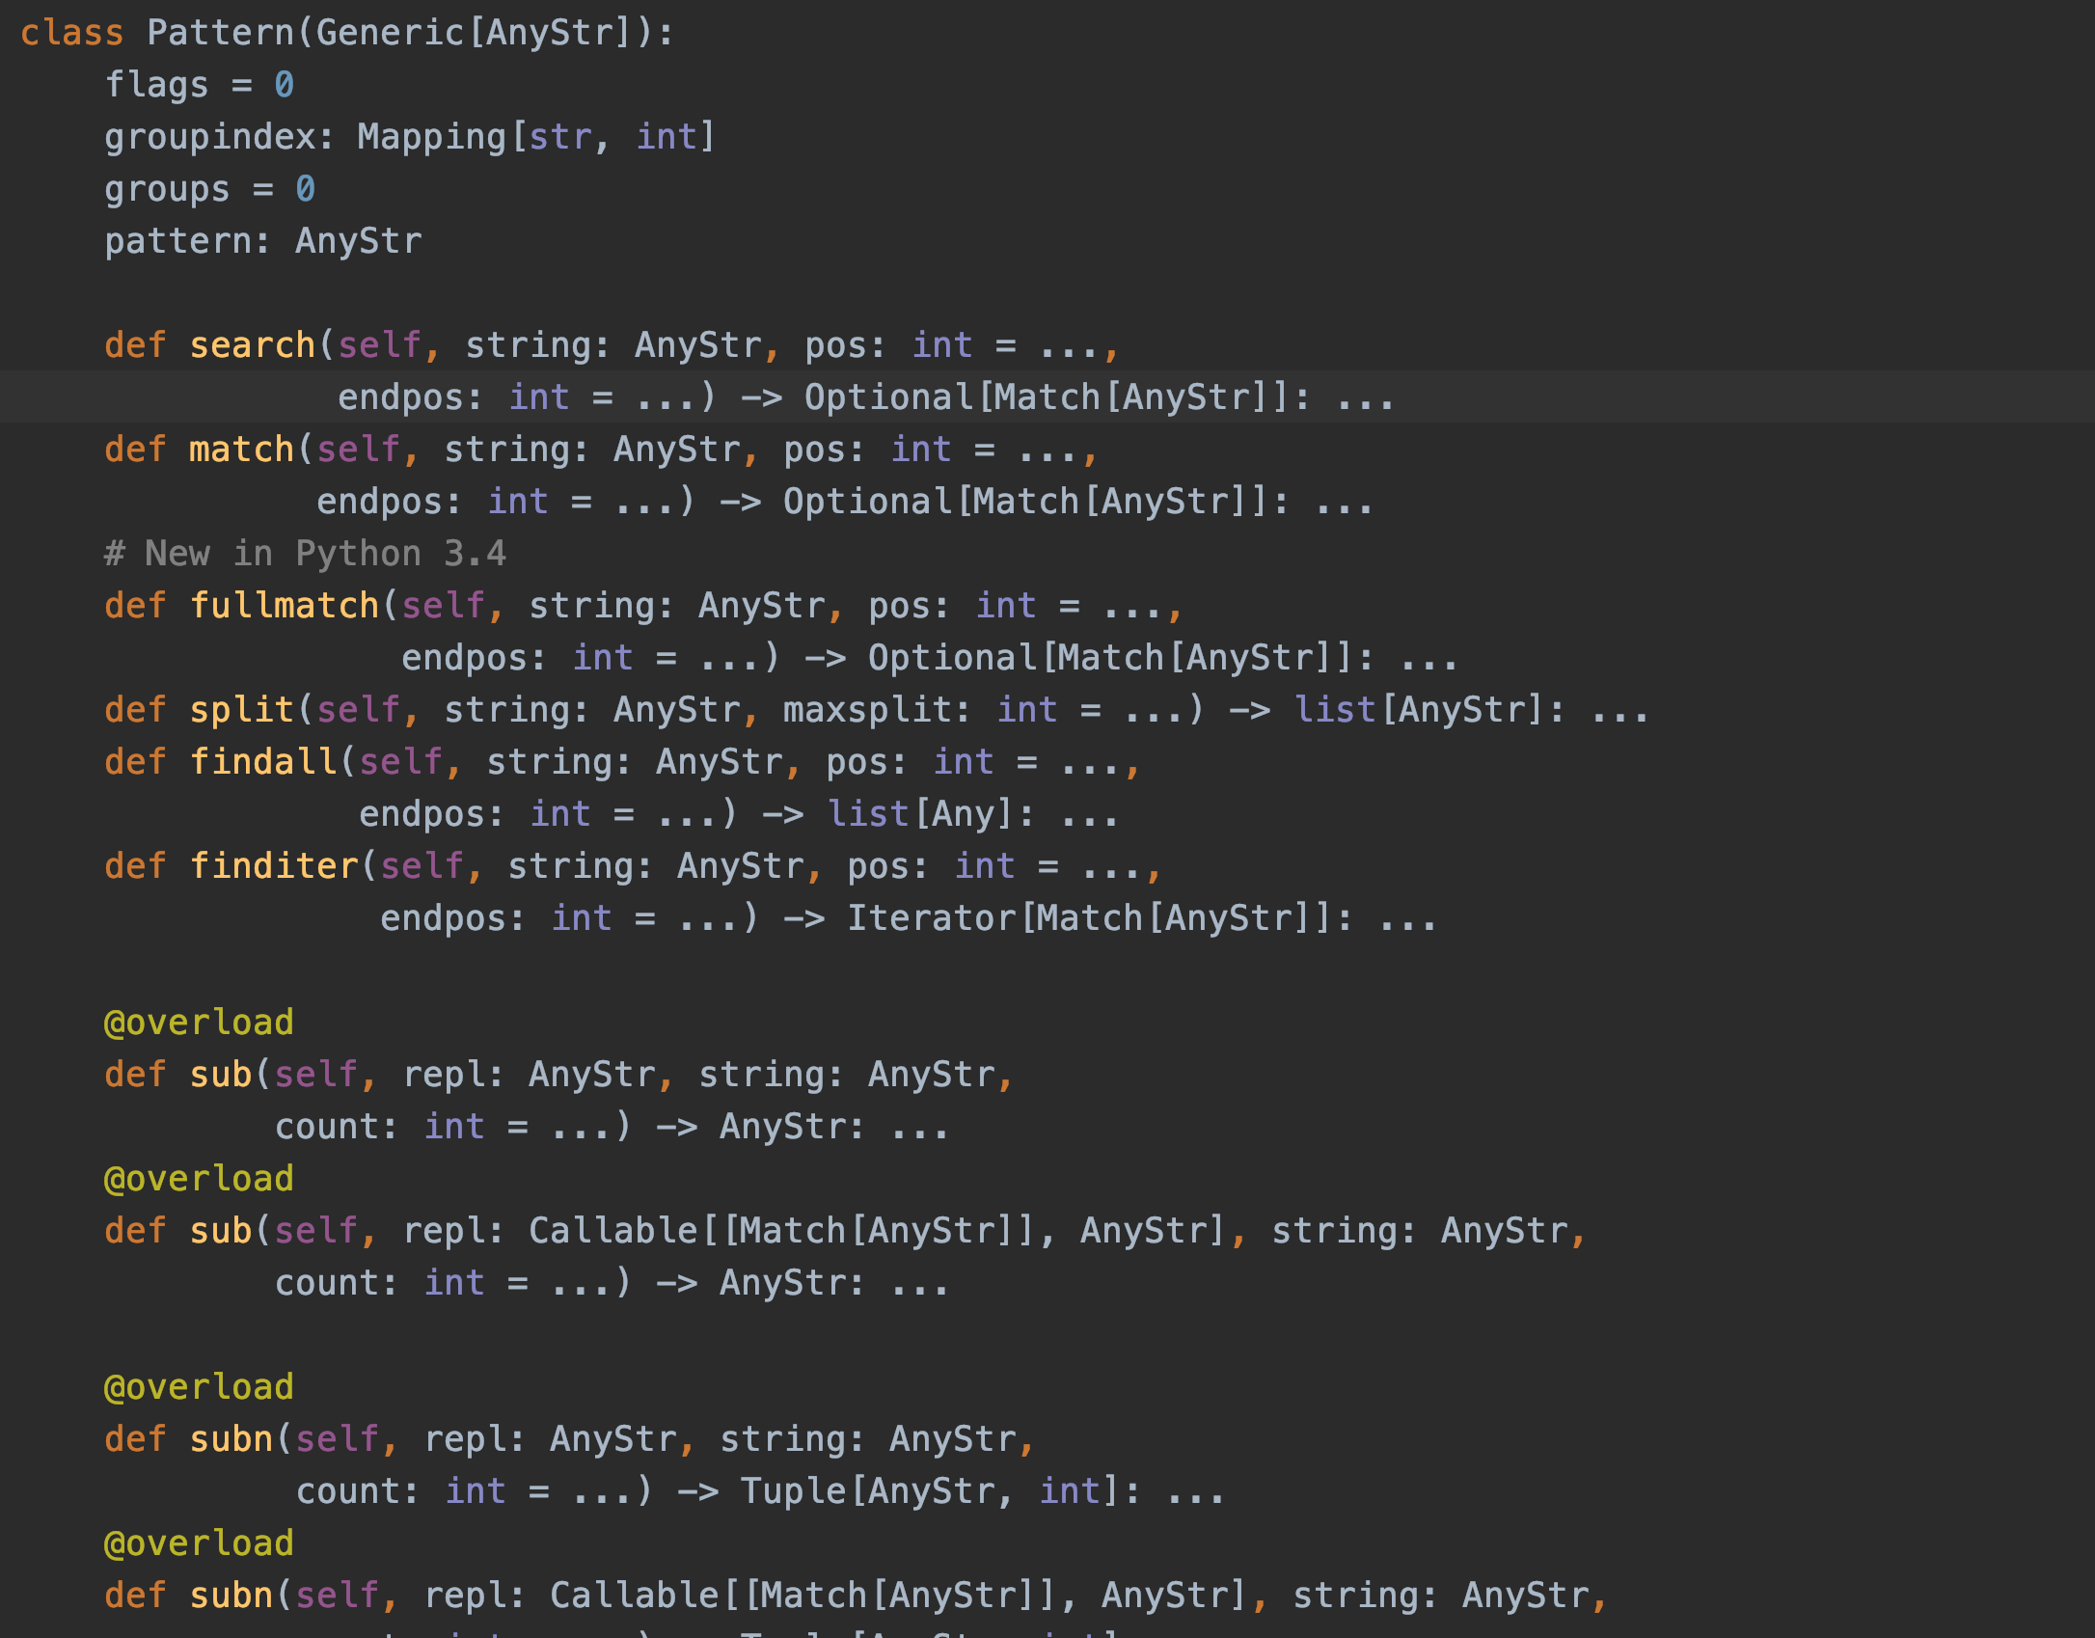Click the finditer method name
The height and width of the screenshot is (1638, 2095).
coord(273,866)
